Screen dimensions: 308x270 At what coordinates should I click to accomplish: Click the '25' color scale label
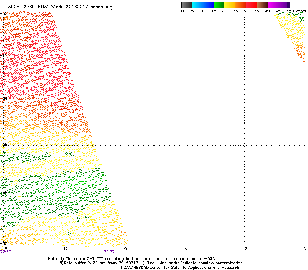coord(235,11)
